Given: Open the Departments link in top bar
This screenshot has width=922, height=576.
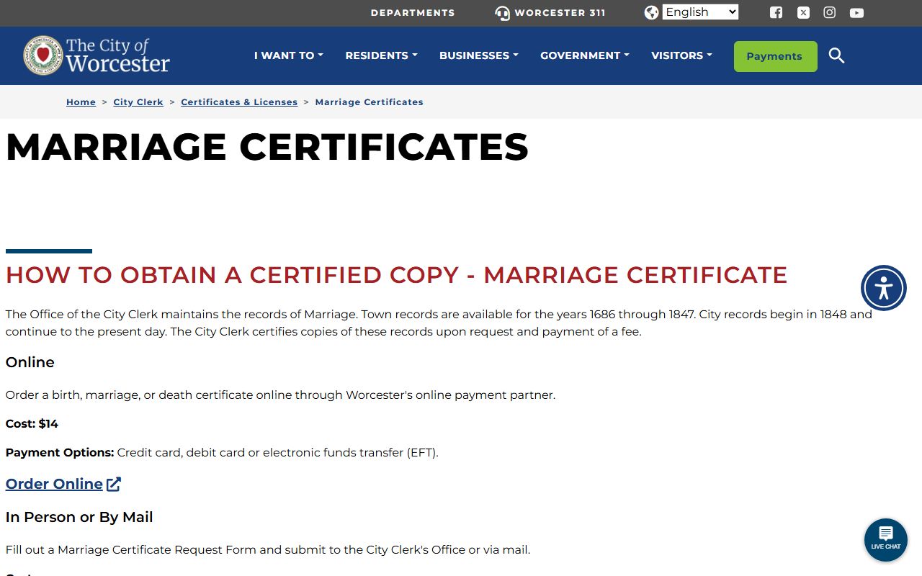Looking at the screenshot, I should 413,13.
